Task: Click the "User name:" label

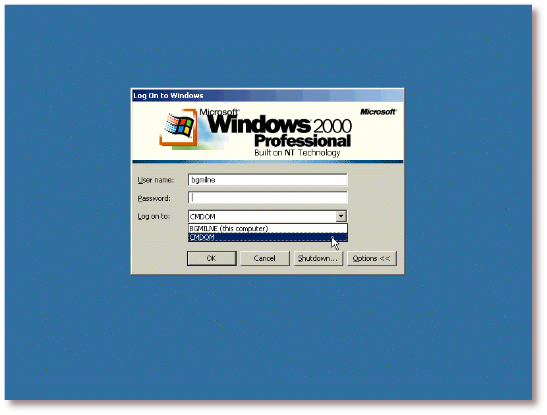Action: pos(156,180)
